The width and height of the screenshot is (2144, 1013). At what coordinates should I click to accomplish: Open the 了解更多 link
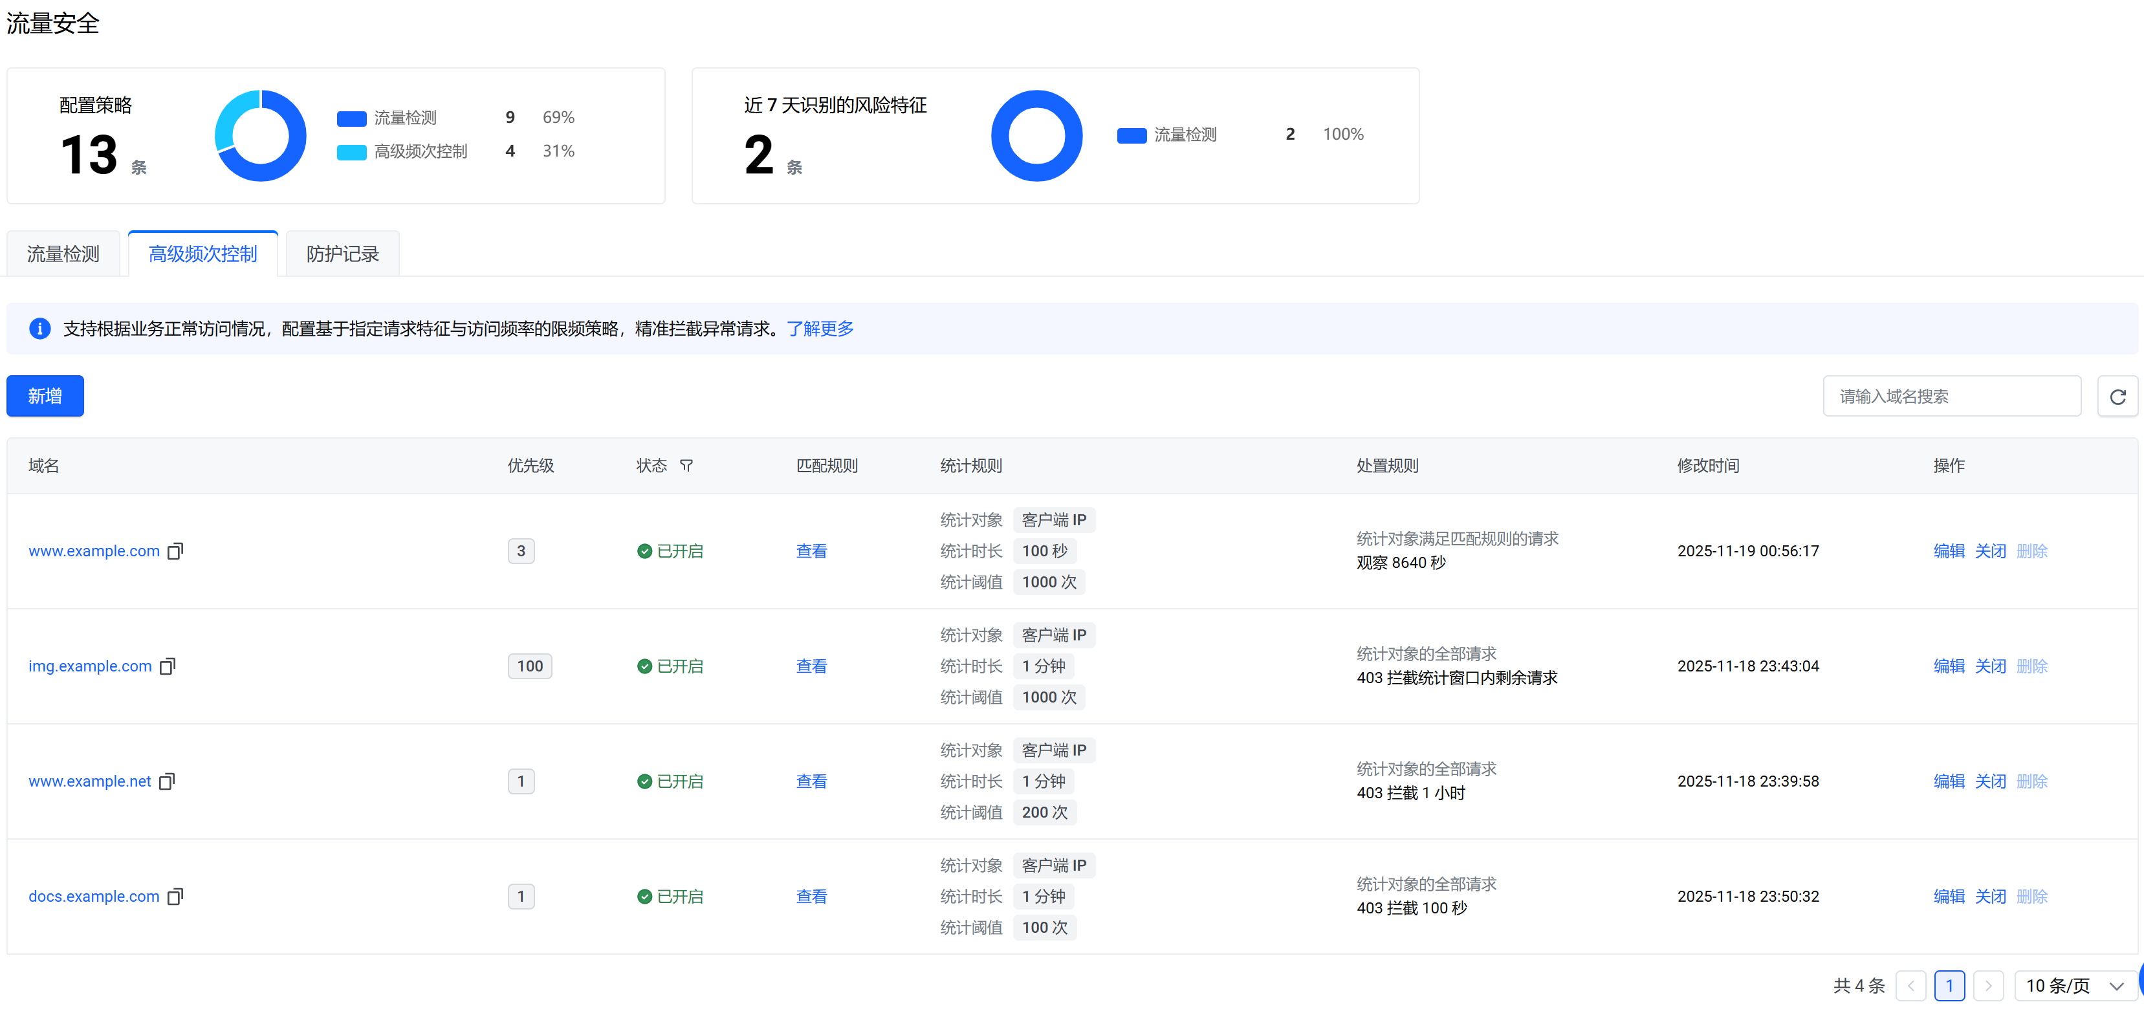(820, 329)
